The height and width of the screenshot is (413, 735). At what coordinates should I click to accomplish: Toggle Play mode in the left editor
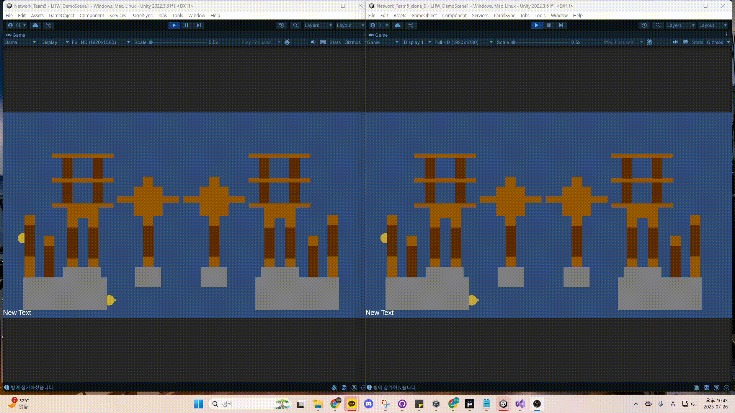pyautogui.click(x=174, y=25)
